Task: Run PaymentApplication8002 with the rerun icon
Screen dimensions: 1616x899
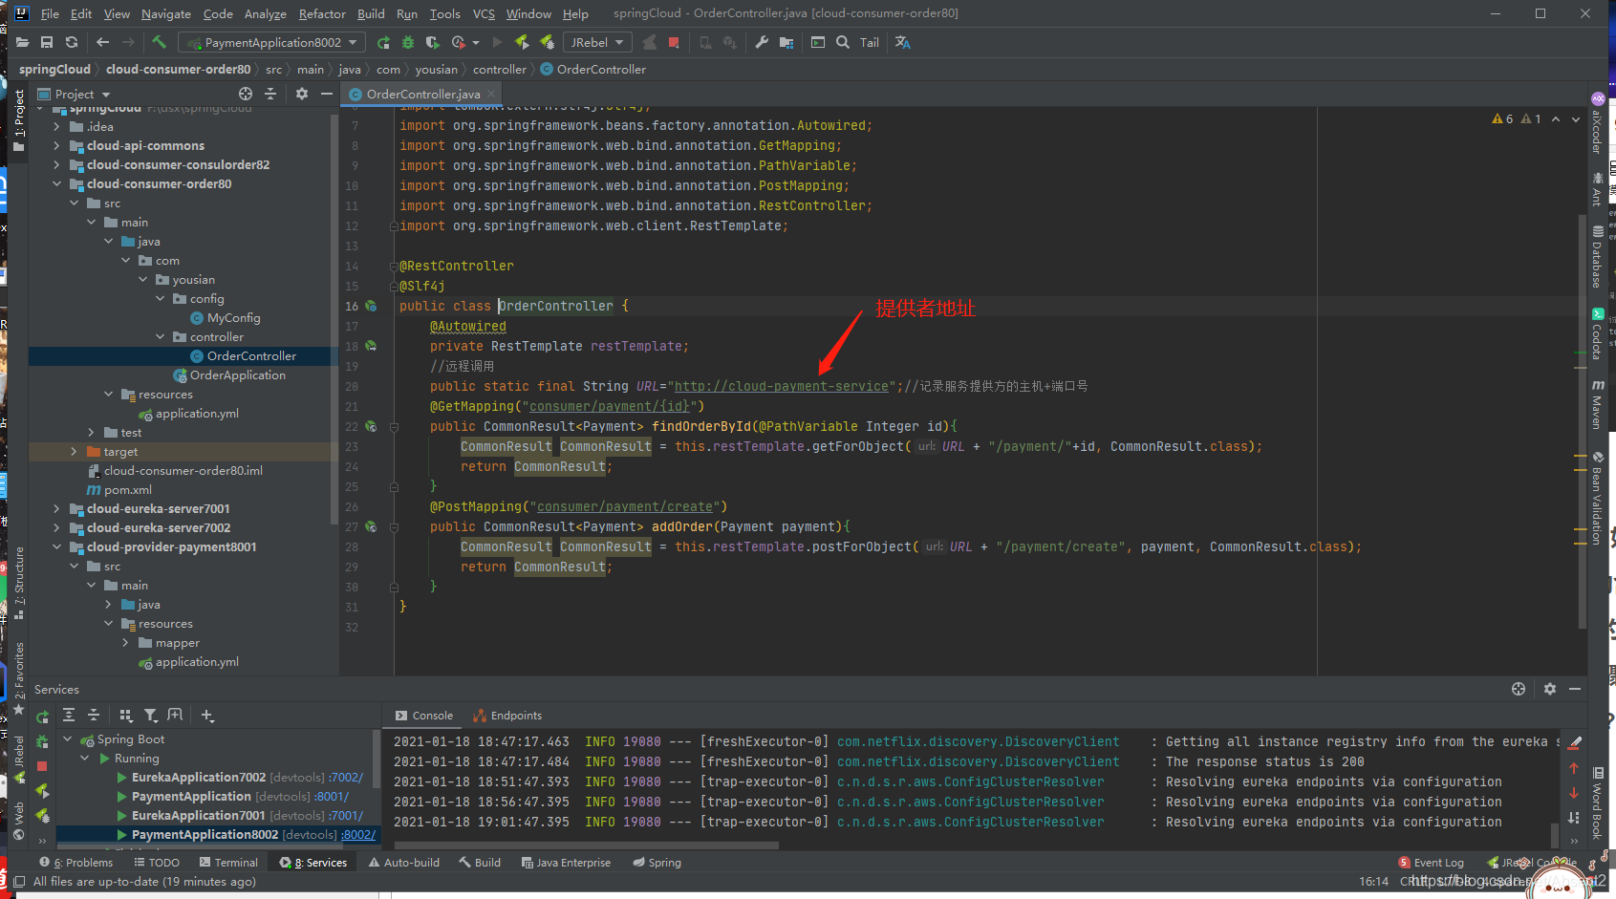Action: tap(383, 42)
